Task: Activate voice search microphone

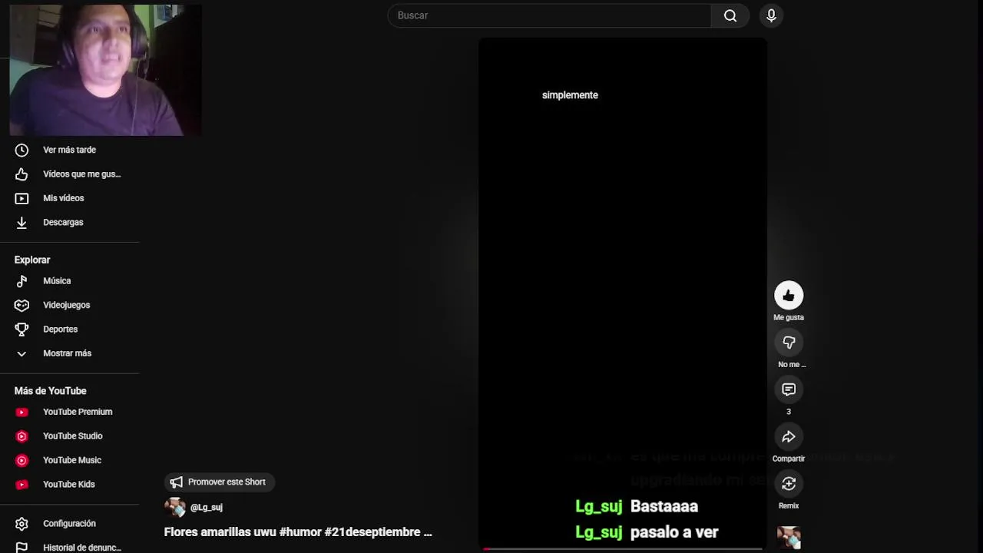Action: click(771, 15)
